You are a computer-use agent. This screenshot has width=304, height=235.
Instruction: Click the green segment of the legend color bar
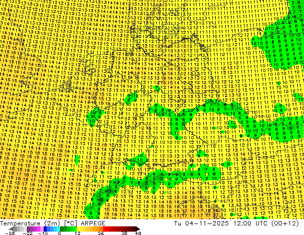[x=68, y=229]
